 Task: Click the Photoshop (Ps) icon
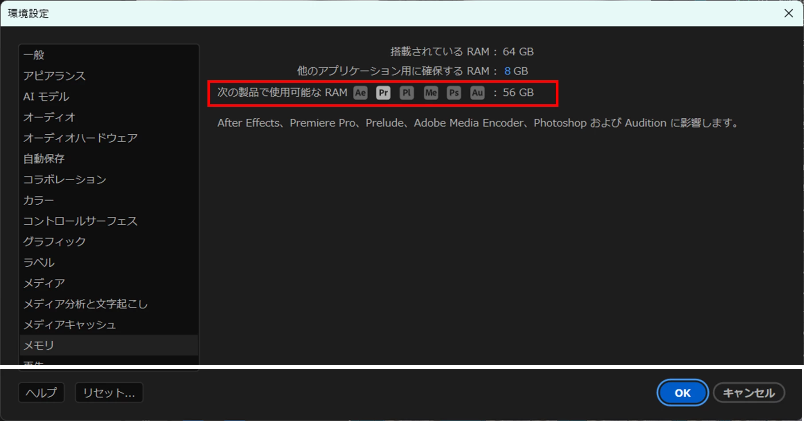[x=454, y=93]
